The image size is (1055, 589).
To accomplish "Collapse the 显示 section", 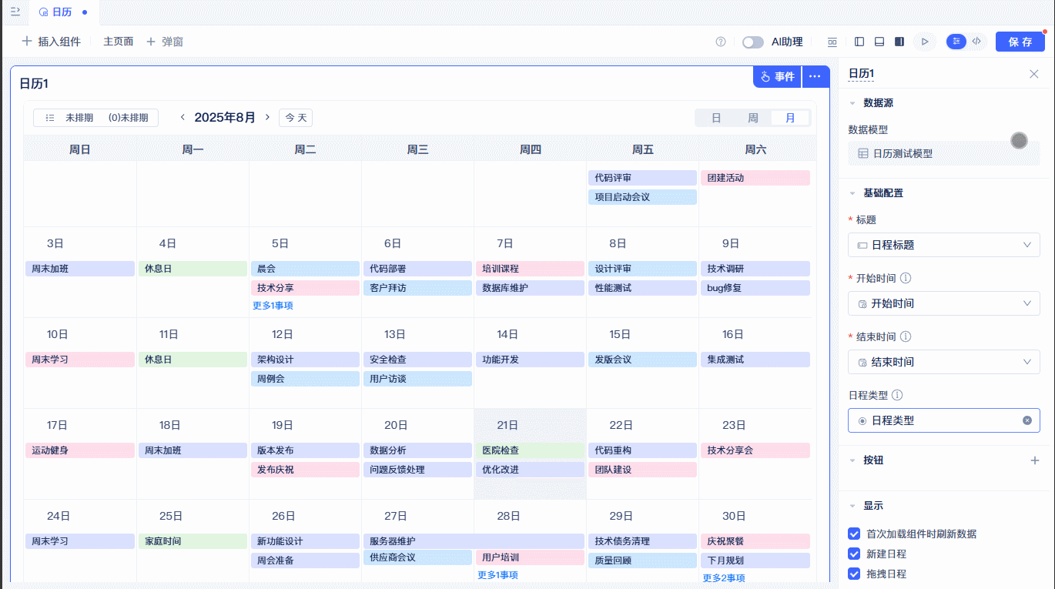I will pyautogui.click(x=852, y=506).
